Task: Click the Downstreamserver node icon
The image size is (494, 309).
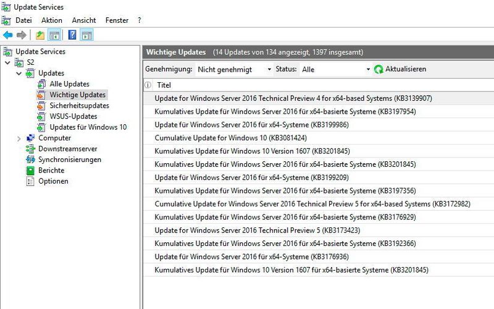Action: 30,149
